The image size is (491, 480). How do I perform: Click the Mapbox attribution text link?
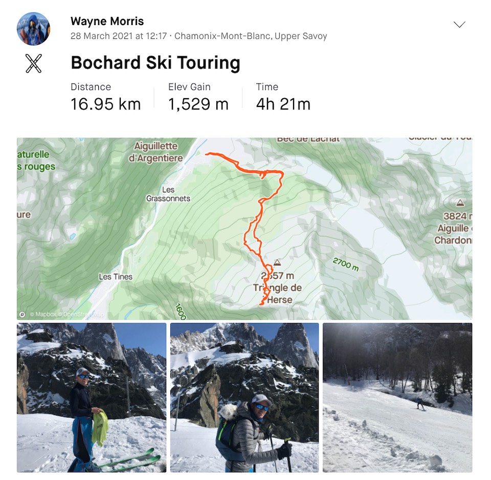[43, 314]
